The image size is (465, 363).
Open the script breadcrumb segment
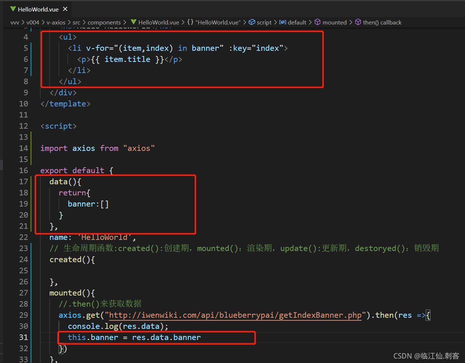pos(264,22)
